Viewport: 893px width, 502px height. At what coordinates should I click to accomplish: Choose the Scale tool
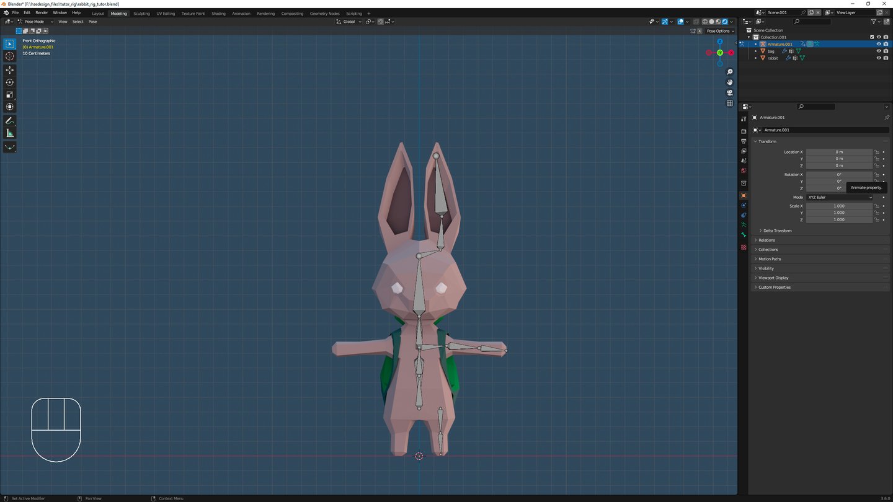tap(10, 95)
